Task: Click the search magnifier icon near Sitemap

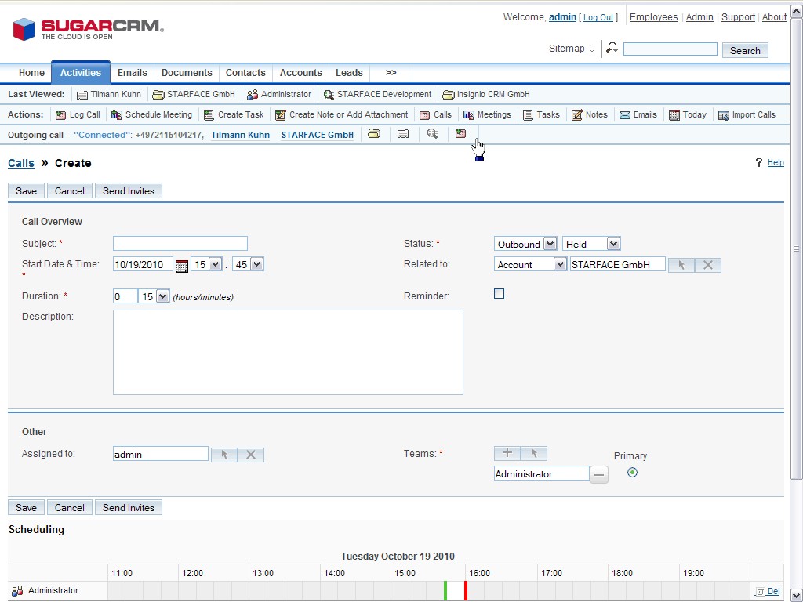Action: point(612,49)
